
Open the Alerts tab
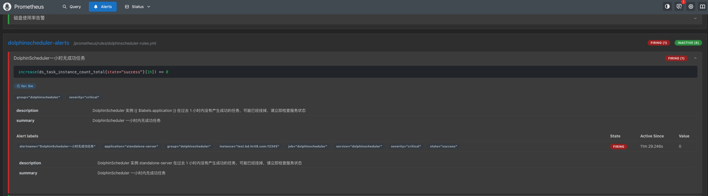[103, 7]
